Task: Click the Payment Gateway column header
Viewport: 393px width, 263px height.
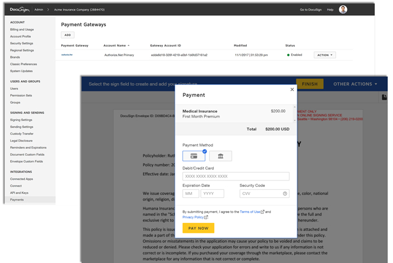Action: click(75, 45)
